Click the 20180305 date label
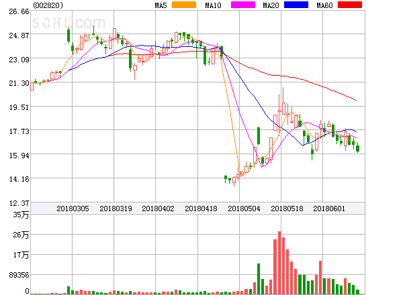The width and height of the screenshot is (403, 295). pyautogui.click(x=73, y=209)
